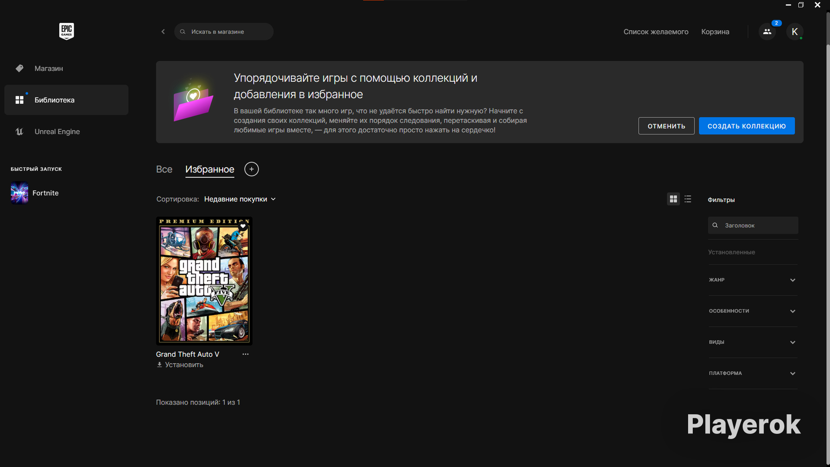Image resolution: width=830 pixels, height=467 pixels.
Task: Click the download icon beside Установить
Action: click(x=159, y=365)
